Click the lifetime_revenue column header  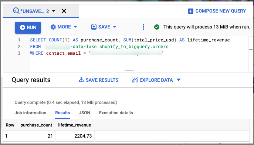75,125
